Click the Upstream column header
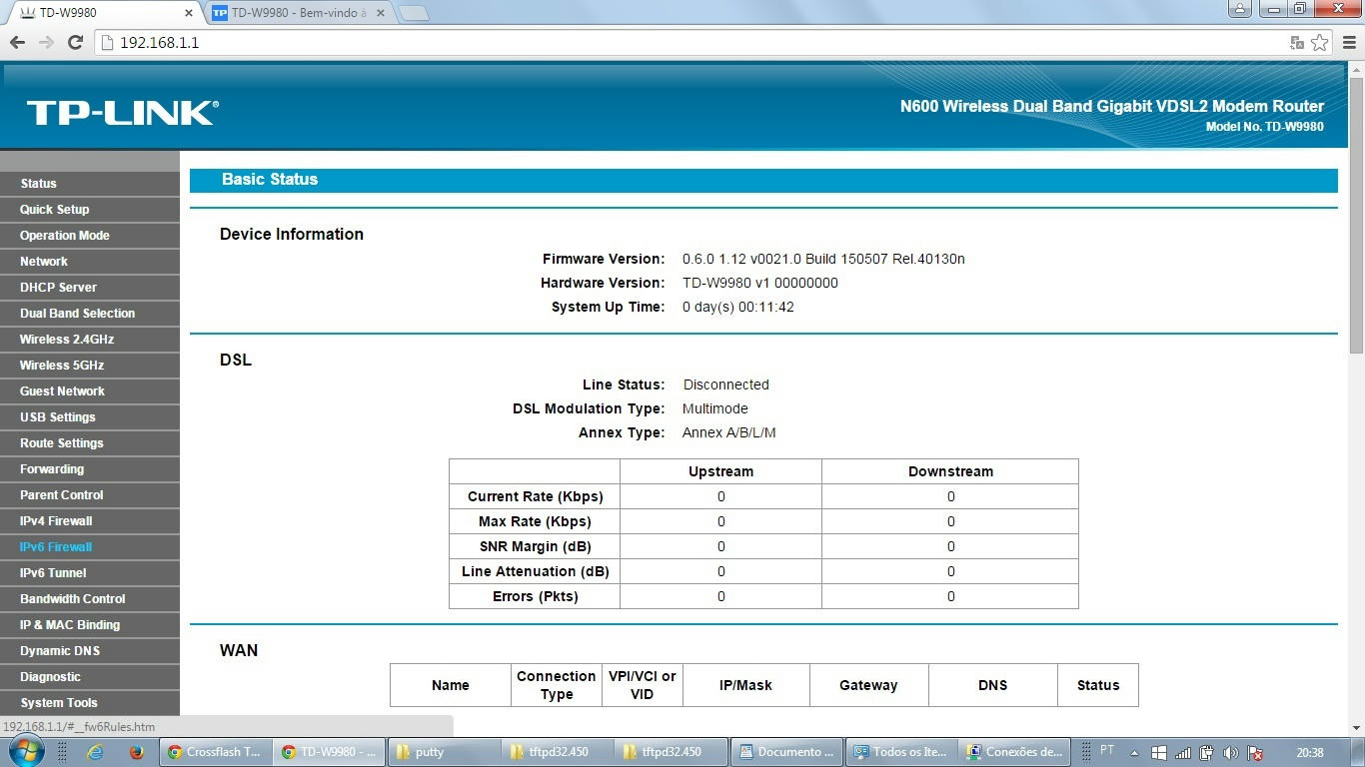This screenshot has height=767, width=1365. (720, 471)
